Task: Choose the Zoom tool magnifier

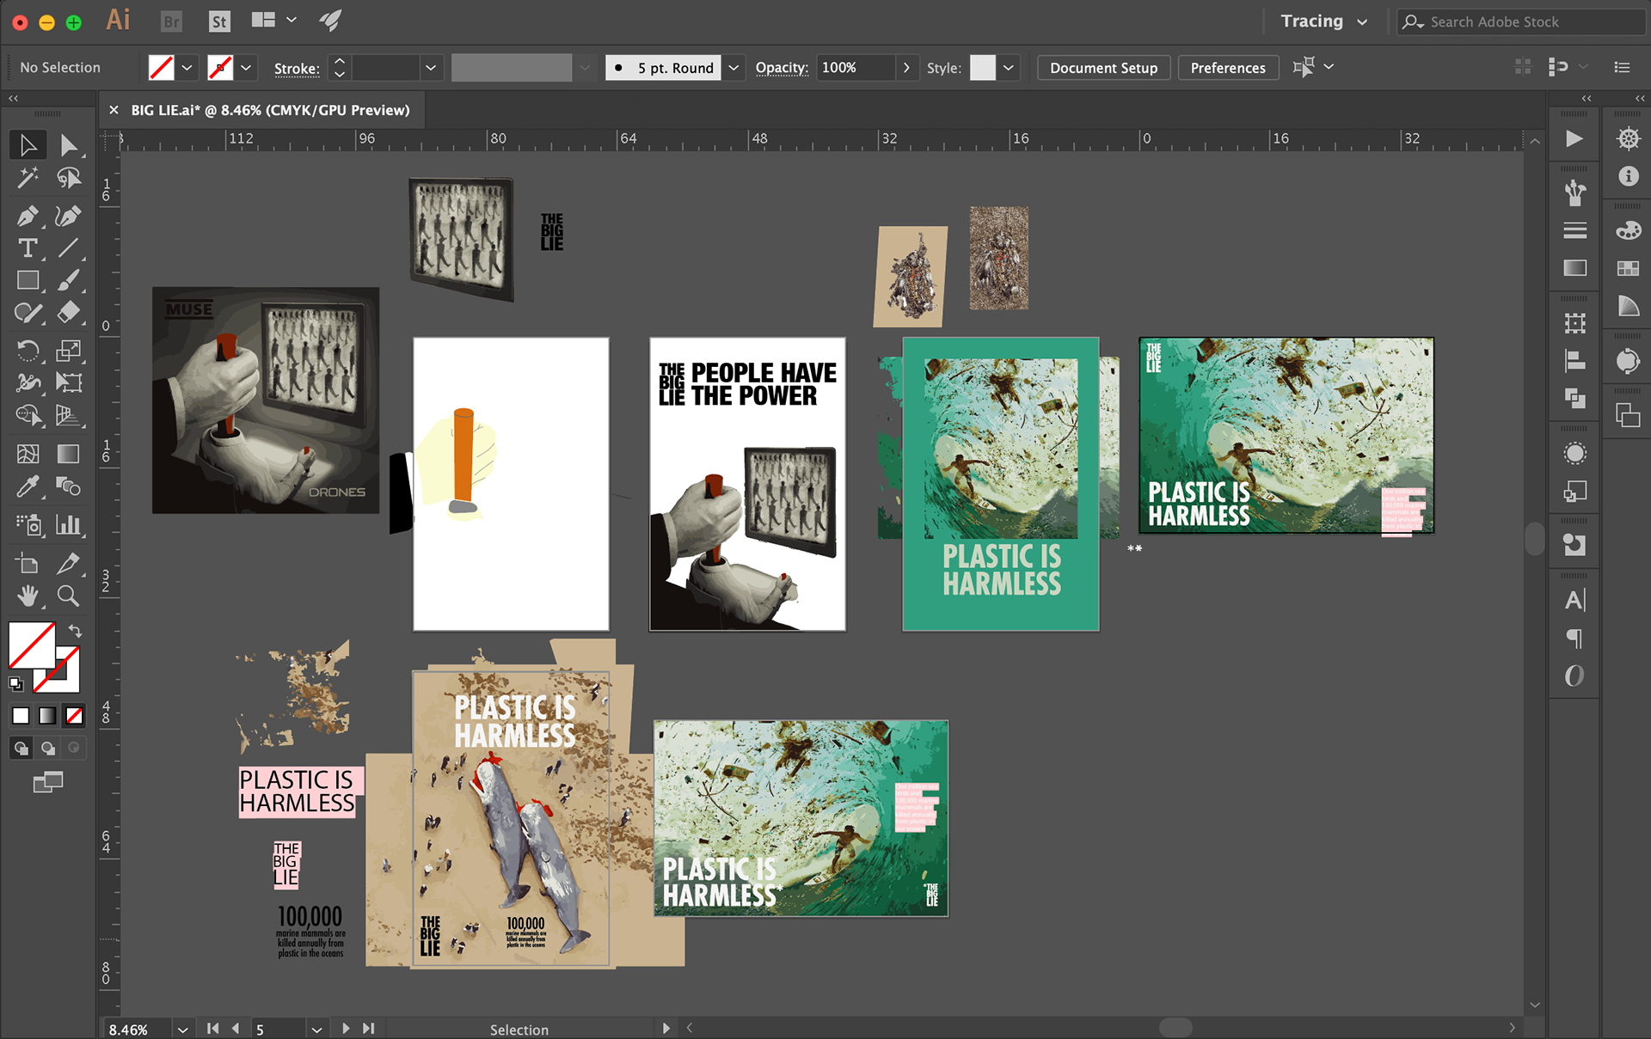Action: pyautogui.click(x=68, y=596)
